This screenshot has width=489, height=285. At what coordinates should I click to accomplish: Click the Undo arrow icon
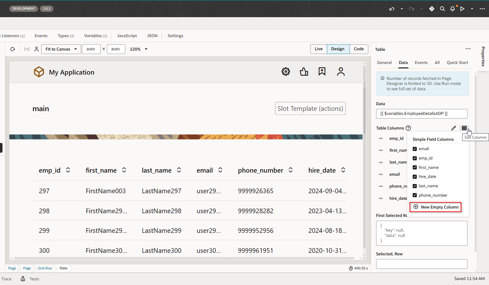coord(392,9)
